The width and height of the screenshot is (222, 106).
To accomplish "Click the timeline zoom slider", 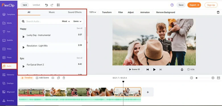I will 202,78.
